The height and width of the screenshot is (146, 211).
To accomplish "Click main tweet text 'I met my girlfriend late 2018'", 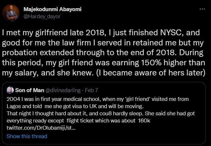I will click(x=49, y=33).
